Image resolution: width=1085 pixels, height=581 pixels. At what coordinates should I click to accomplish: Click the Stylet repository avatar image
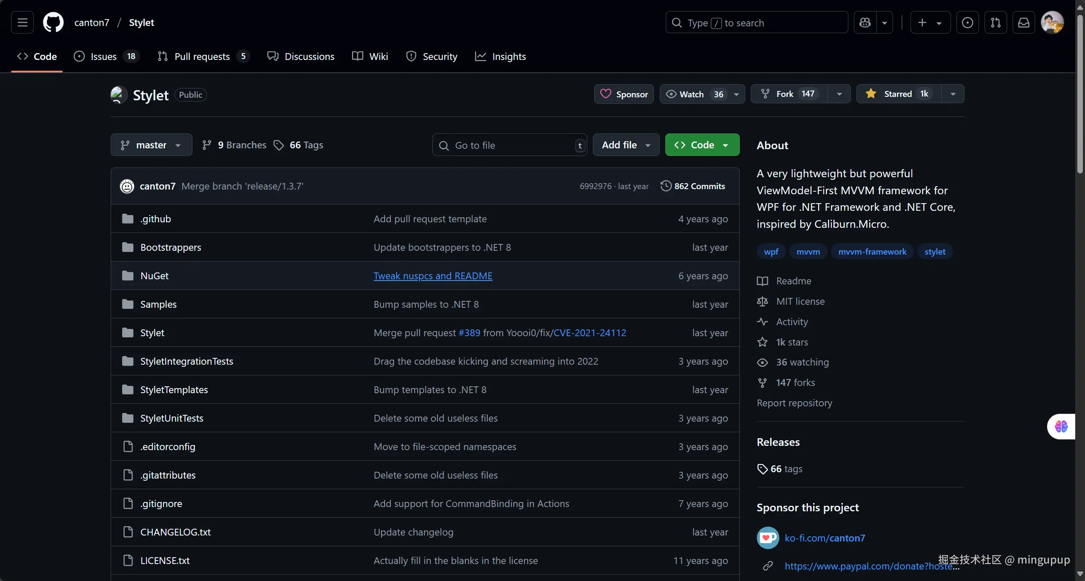click(x=119, y=95)
